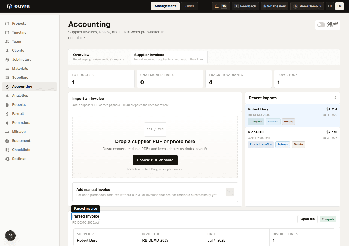This screenshot has width=349, height=246.
Task: Click the RD avatar icon
Action: [295, 6]
